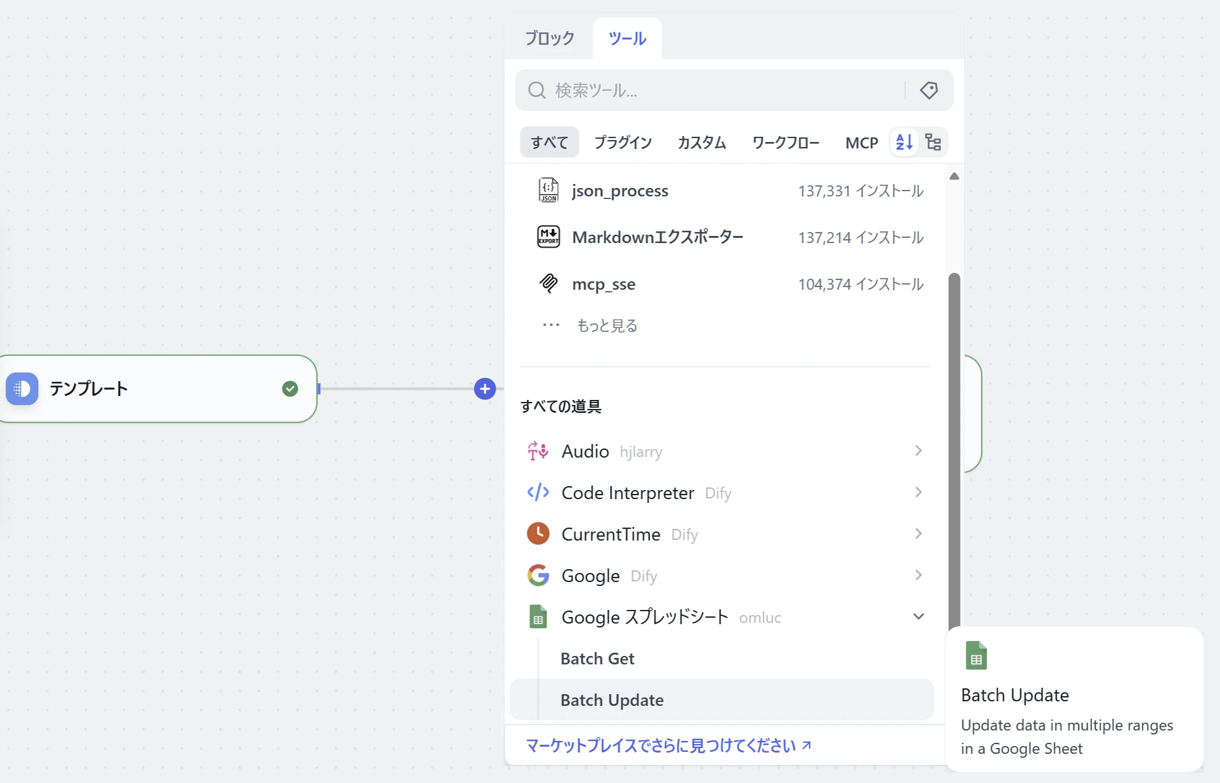
Task: Click the Markdown exporter icon
Action: pos(548,237)
